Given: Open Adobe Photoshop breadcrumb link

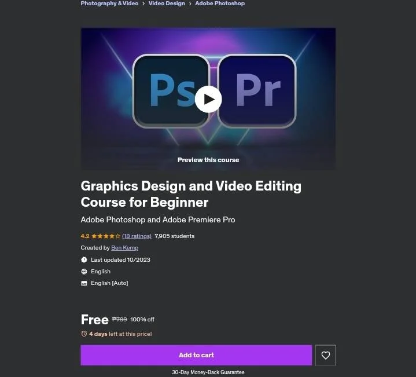Looking at the screenshot, I should click(220, 3).
